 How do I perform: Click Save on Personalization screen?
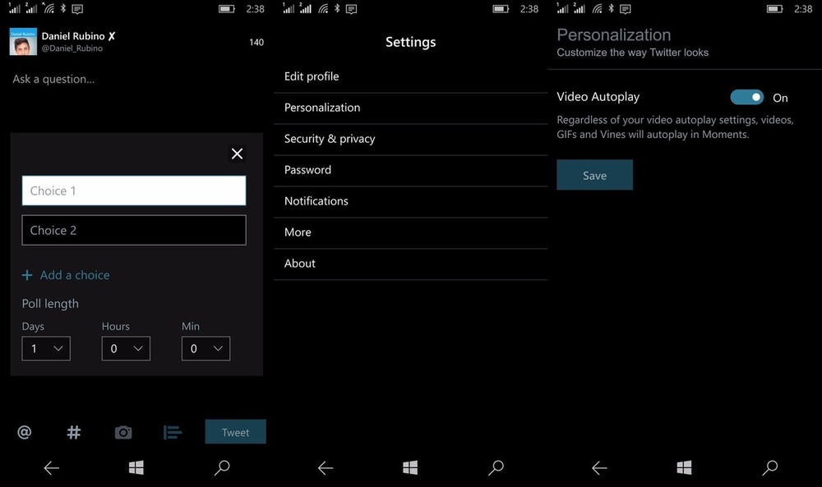pyautogui.click(x=594, y=175)
